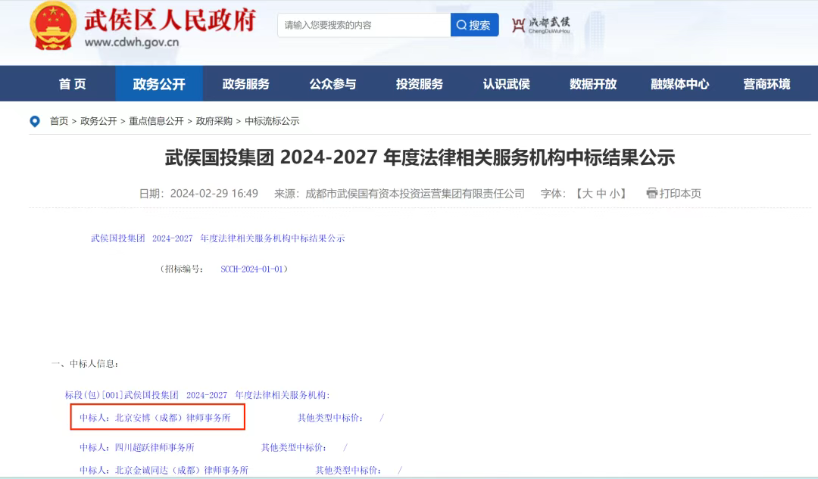This screenshot has width=818, height=479.
Task: Click the national emblem logo
Action: (x=53, y=26)
